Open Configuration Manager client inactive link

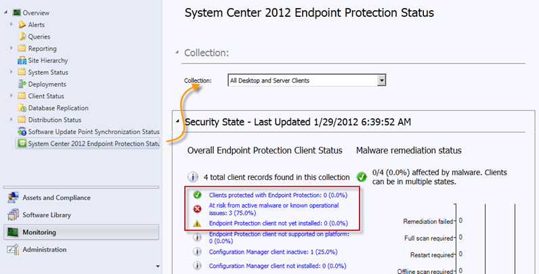[273, 252]
